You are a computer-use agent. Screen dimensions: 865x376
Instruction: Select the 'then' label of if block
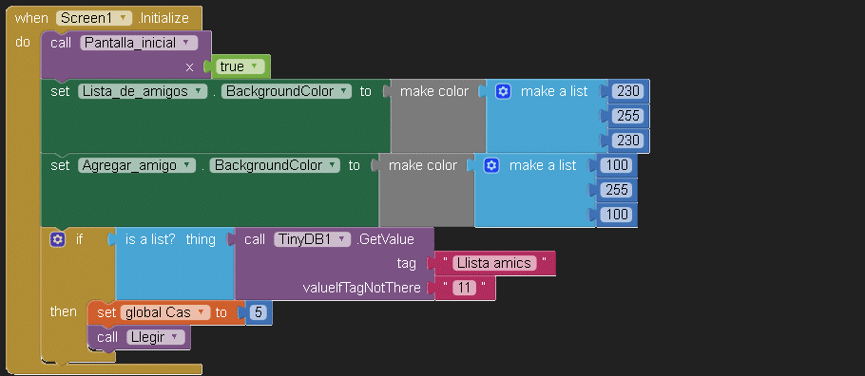click(64, 312)
